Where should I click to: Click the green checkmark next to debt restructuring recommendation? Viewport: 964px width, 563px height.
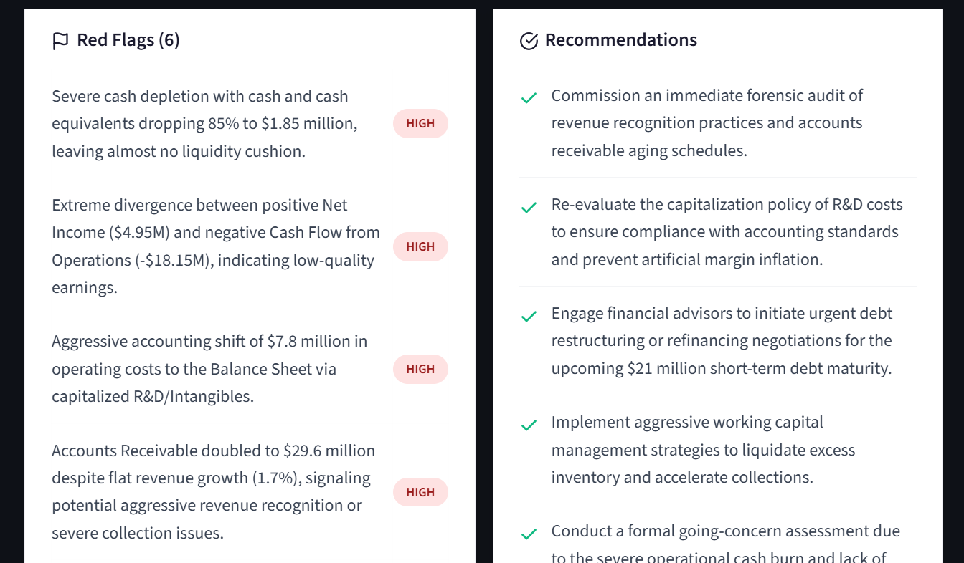coord(529,316)
